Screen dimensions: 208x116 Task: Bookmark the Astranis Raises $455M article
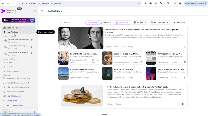[x=97, y=78]
